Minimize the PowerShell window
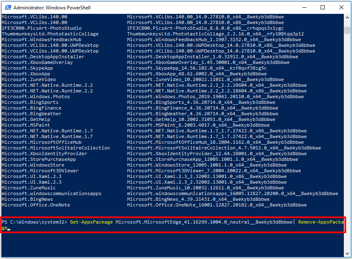The image size is (352, 259). click(x=304, y=7)
